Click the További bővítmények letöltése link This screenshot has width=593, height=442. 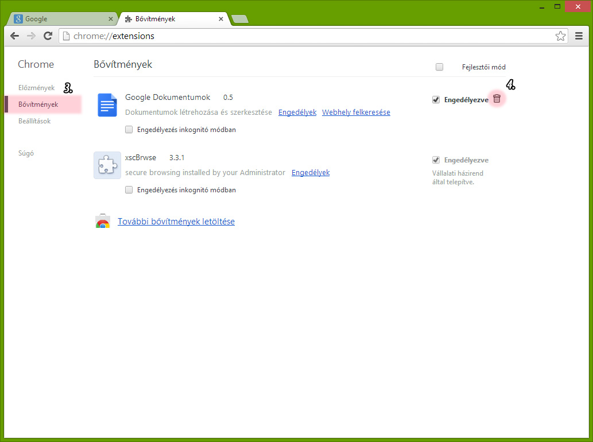click(176, 222)
